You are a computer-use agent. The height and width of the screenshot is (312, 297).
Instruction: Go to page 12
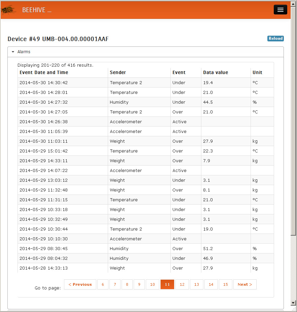pos(182,284)
